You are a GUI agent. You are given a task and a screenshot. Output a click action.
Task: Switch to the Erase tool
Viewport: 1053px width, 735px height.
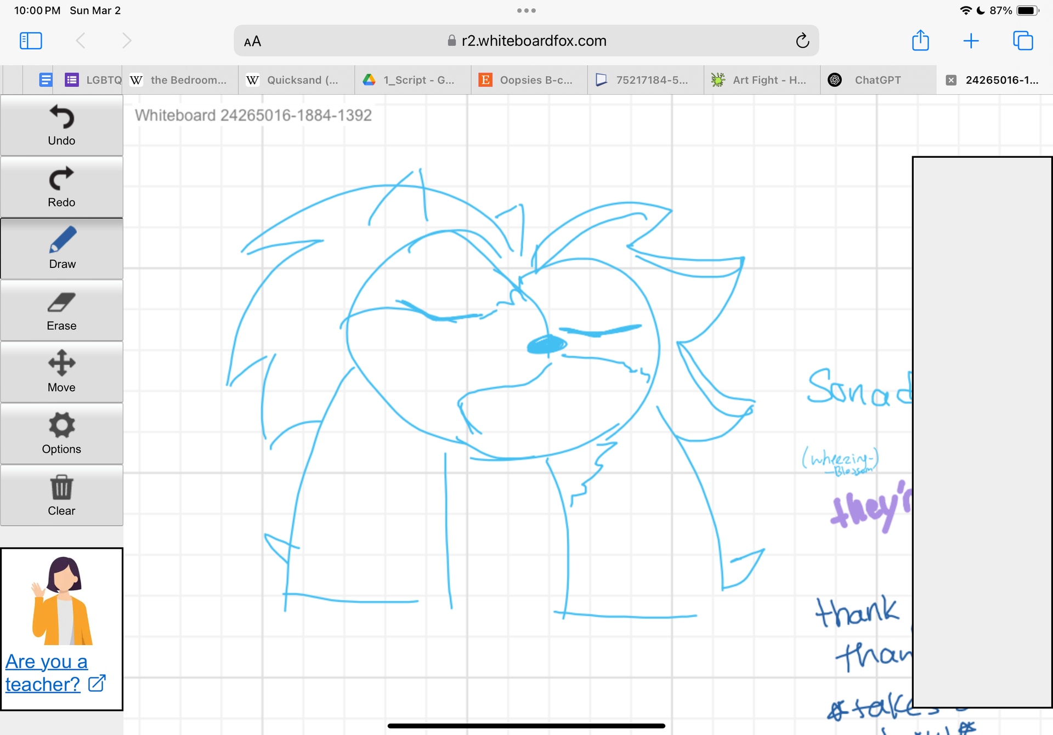61,310
